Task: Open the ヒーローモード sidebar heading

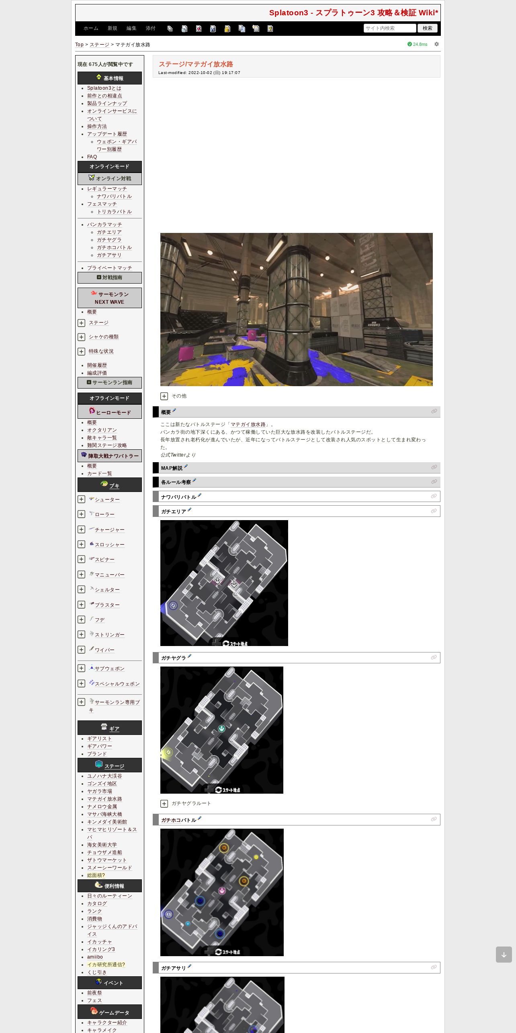Action: pyautogui.click(x=110, y=412)
